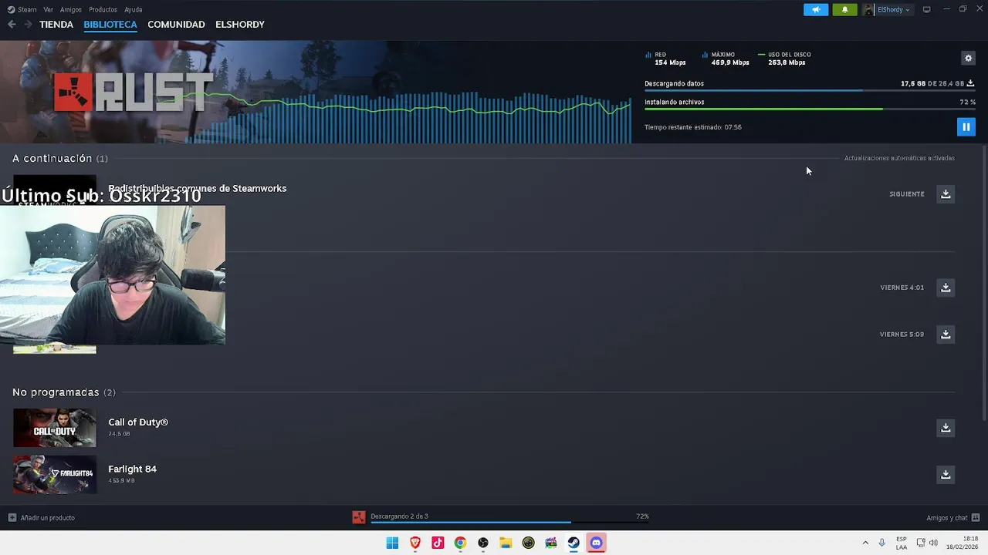Image resolution: width=988 pixels, height=555 pixels.
Task: Click the download icon for VIERNES 4:01
Action: (946, 288)
